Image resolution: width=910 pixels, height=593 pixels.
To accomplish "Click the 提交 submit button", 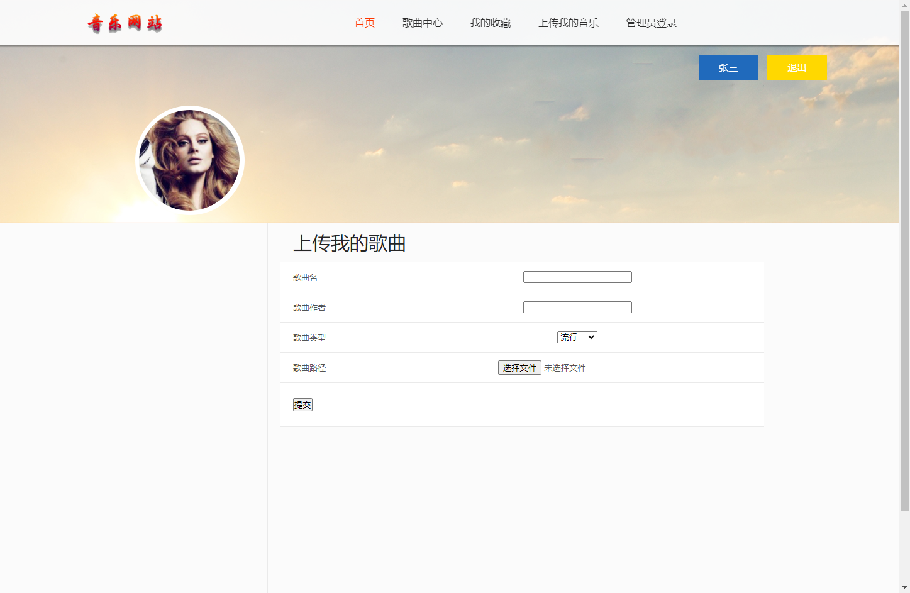I will (302, 404).
